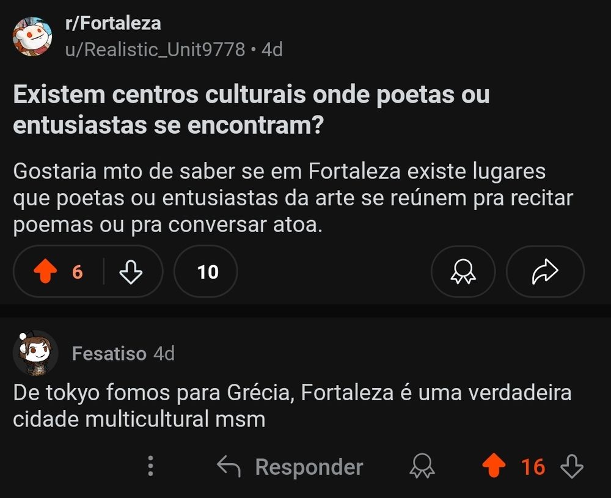Downvote the post by Realistic_Unit9778
This screenshot has width=611, height=498.
pos(131,272)
